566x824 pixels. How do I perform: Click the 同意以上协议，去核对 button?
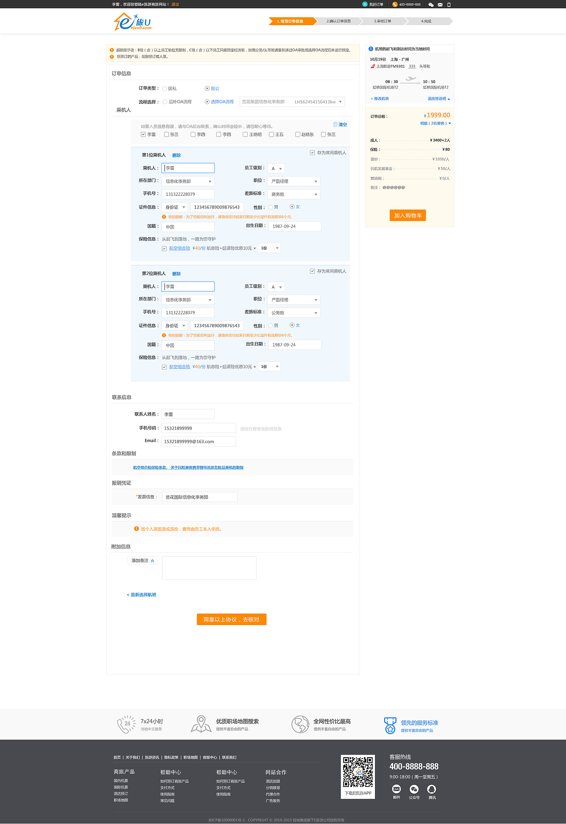pos(232,619)
